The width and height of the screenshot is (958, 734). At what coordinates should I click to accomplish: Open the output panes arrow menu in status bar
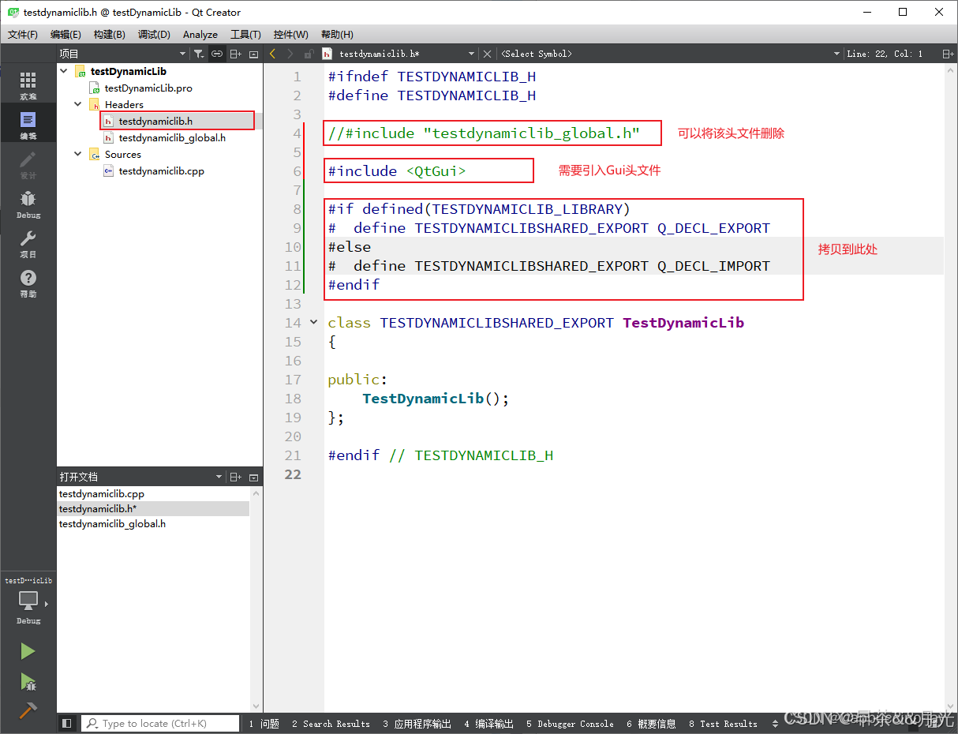(775, 723)
